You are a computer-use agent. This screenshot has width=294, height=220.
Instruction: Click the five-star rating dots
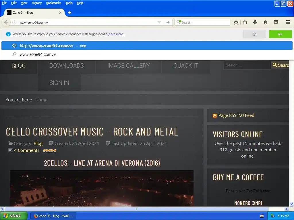(x=49, y=150)
